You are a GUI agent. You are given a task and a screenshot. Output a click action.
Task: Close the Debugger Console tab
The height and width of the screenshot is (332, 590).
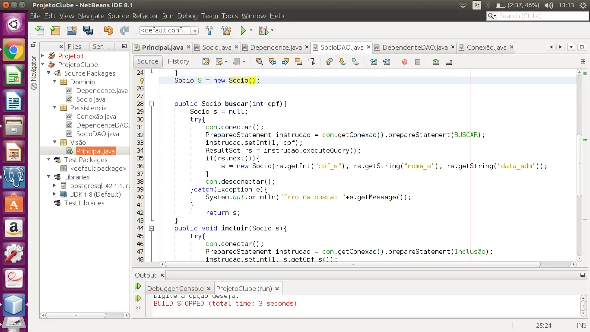(x=209, y=289)
